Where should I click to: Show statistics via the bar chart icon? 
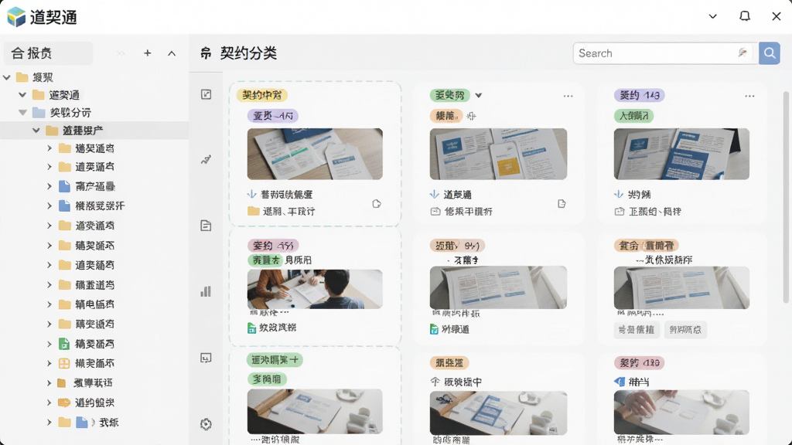[206, 291]
